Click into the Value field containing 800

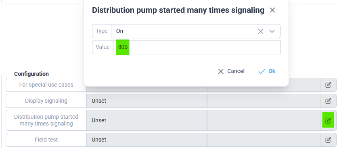[197, 47]
